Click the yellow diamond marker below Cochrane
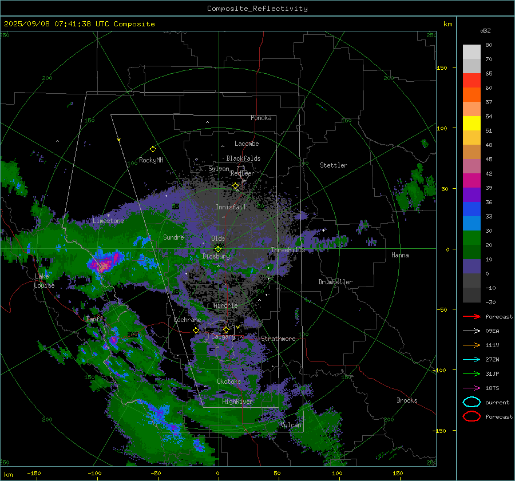515x481 pixels. tap(196, 331)
